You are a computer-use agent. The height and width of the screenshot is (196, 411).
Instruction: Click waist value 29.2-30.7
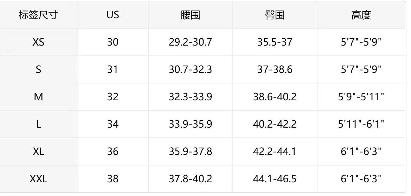190,42
